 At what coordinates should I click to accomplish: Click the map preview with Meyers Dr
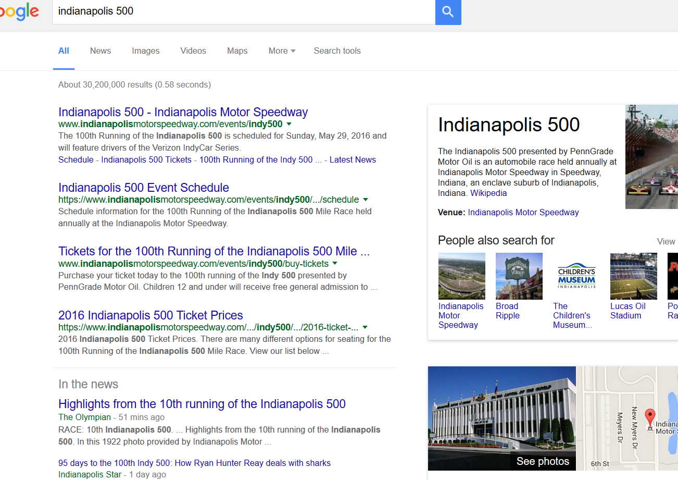click(627, 419)
